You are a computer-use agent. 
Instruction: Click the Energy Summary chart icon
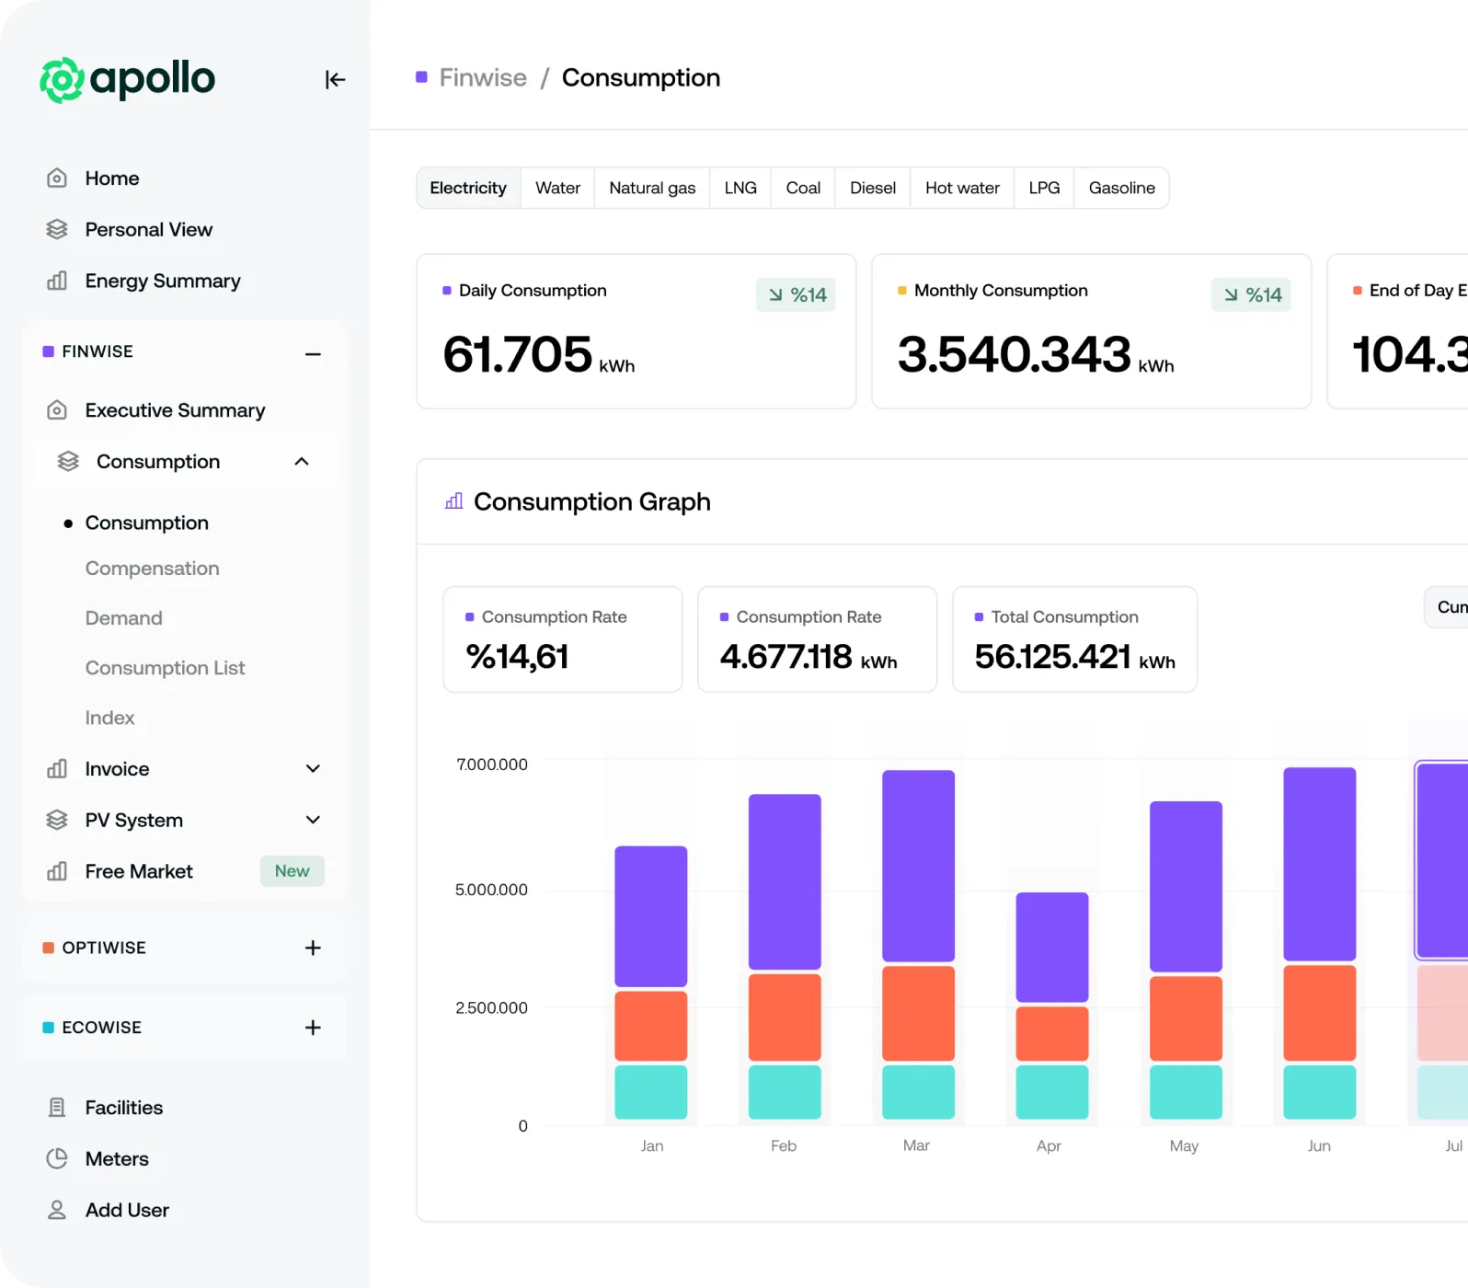[57, 282]
